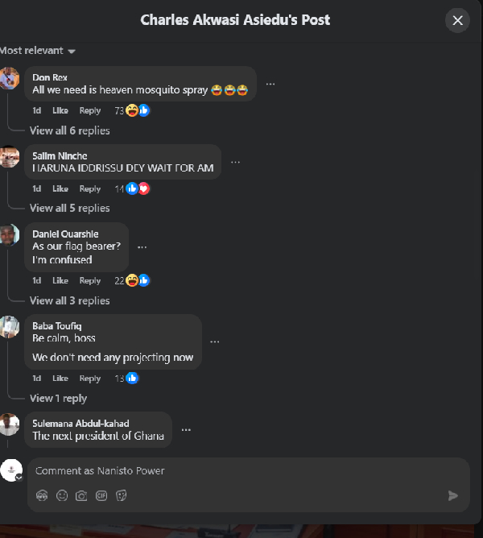The height and width of the screenshot is (538, 483).
Task: Like Baba Toufiq's comment
Action: click(x=60, y=379)
